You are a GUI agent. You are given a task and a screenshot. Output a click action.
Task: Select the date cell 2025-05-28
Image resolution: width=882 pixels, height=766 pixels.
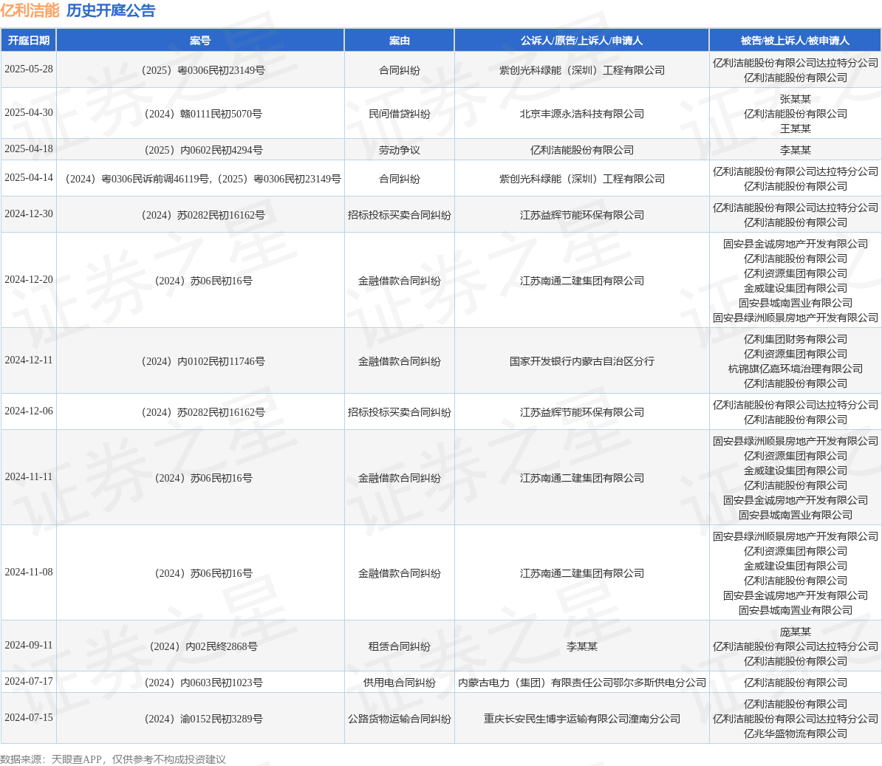(x=29, y=69)
